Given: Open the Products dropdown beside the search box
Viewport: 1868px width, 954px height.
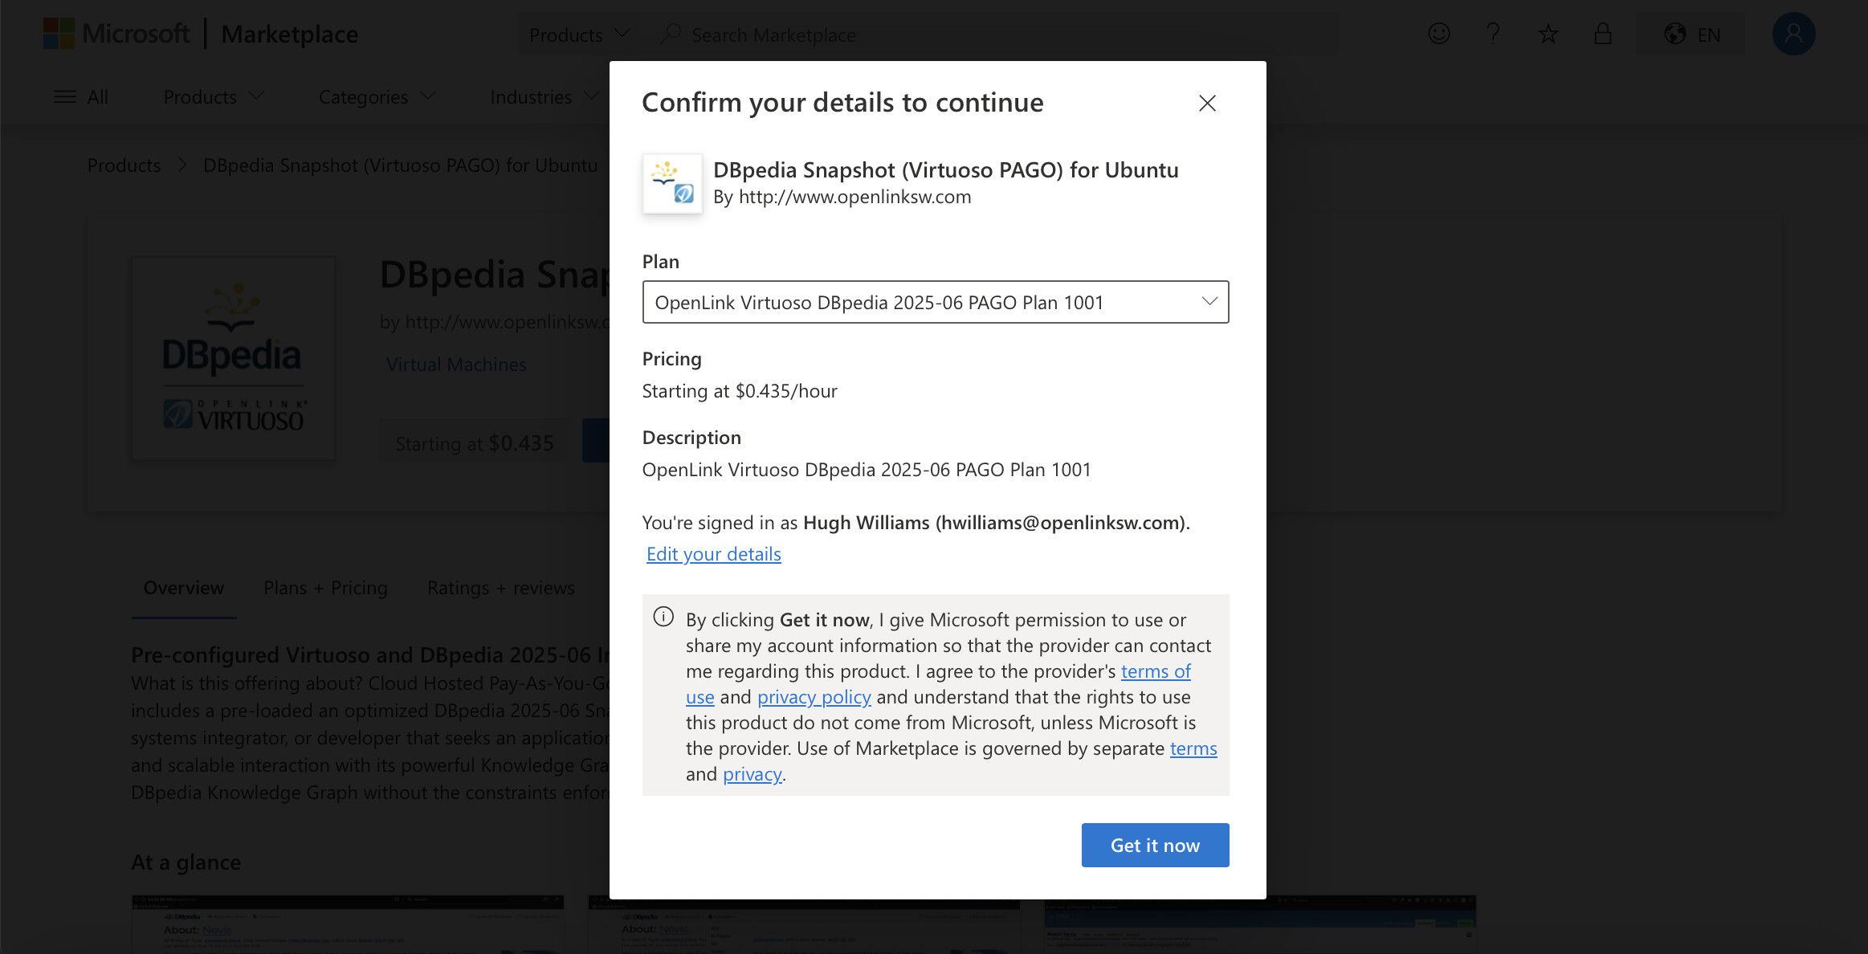Looking at the screenshot, I should [x=578, y=35].
